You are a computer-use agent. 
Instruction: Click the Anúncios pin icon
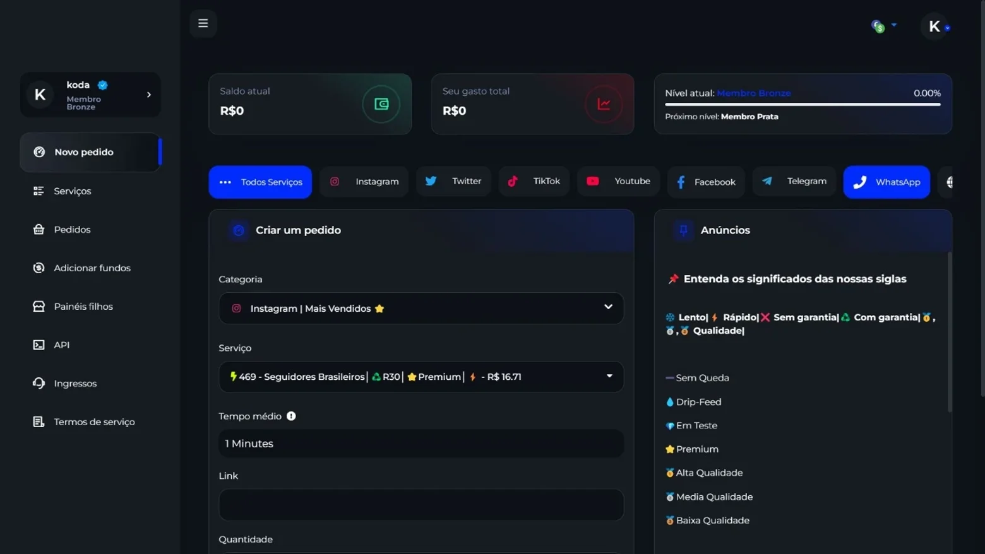[x=683, y=230]
